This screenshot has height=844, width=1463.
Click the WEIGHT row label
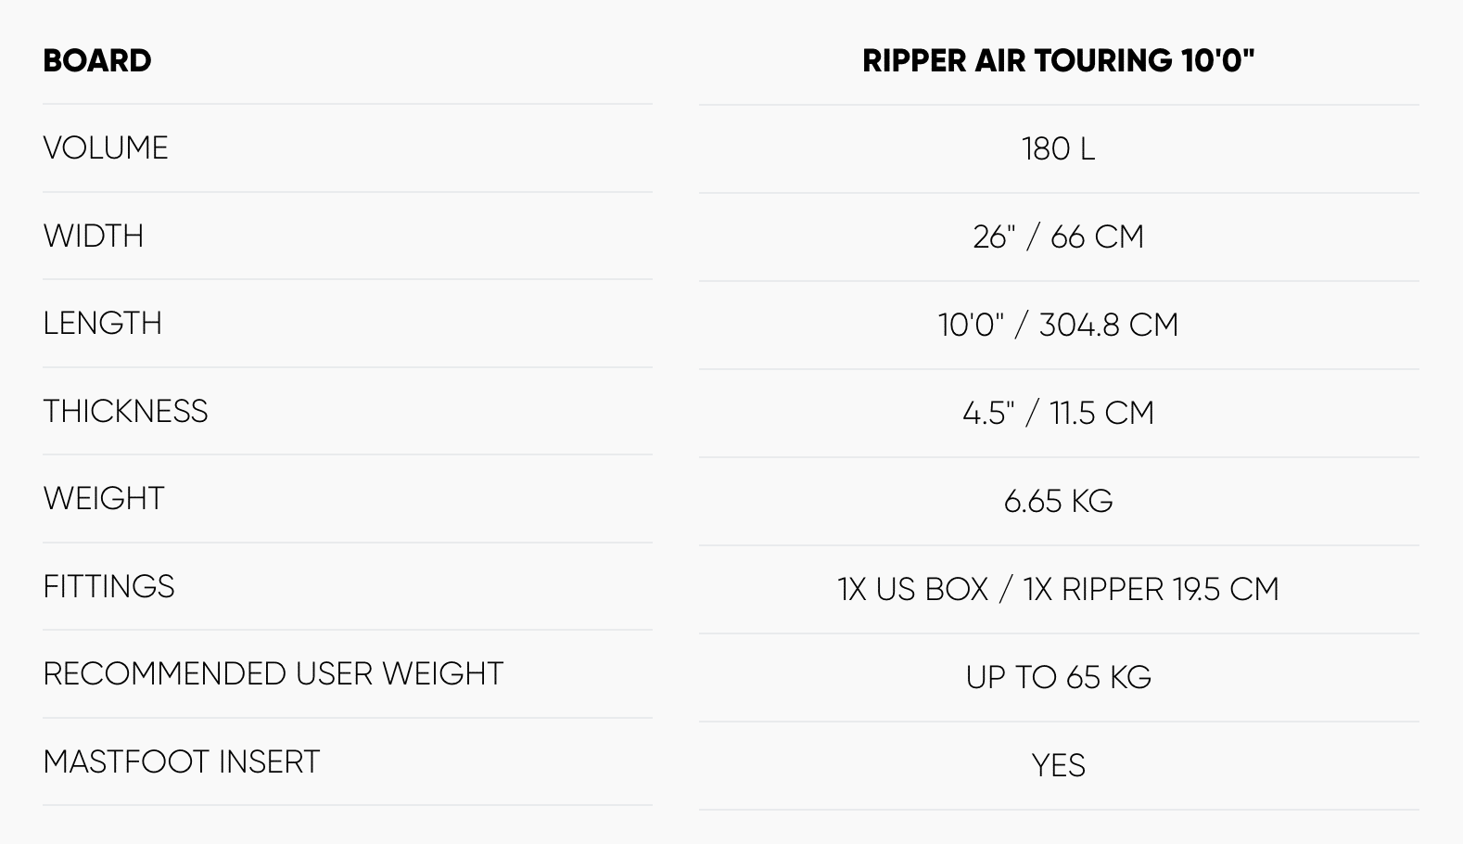point(104,499)
